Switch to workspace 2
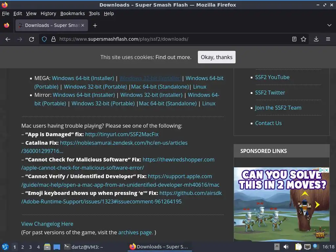The width and height of the screenshot is (336, 252). coord(23,247)
